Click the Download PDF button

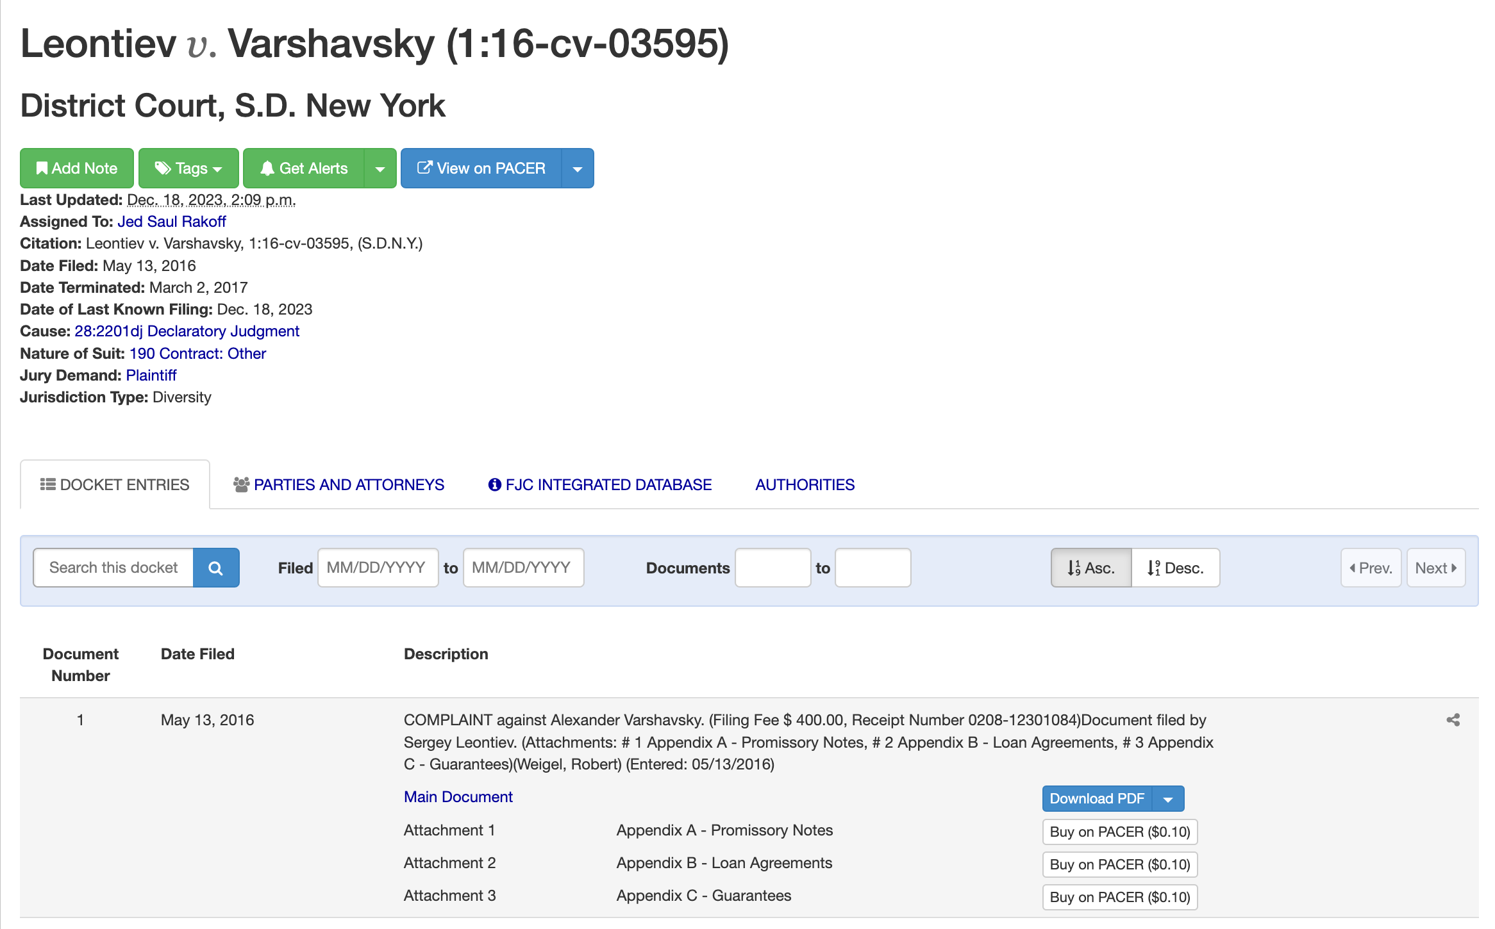coord(1097,799)
